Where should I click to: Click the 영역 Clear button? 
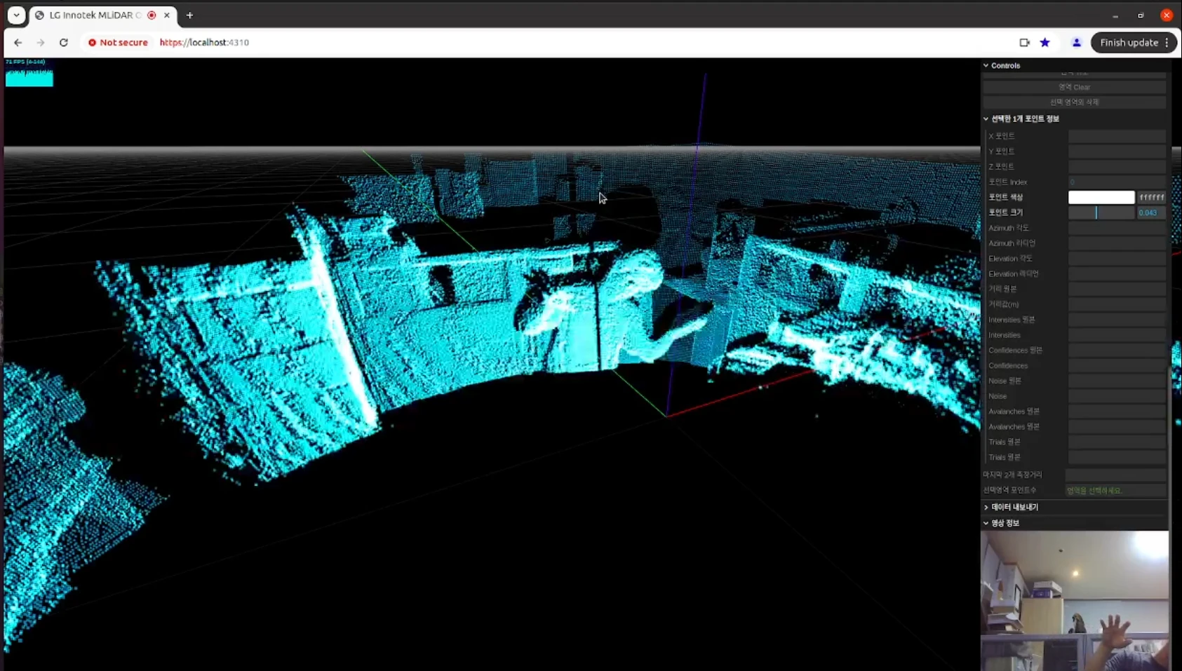point(1074,87)
